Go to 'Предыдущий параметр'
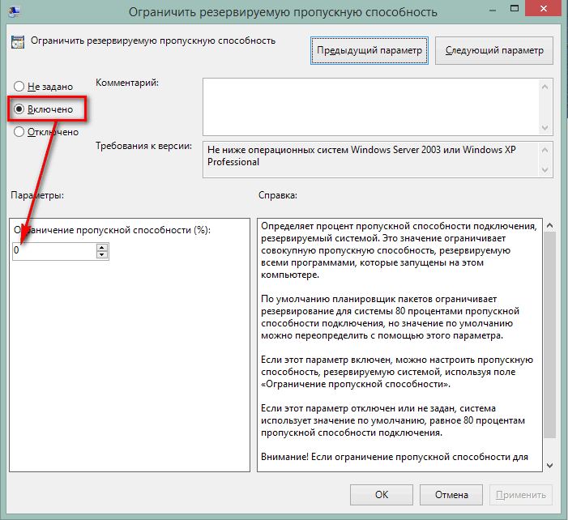The width and height of the screenshot is (568, 520). click(369, 50)
